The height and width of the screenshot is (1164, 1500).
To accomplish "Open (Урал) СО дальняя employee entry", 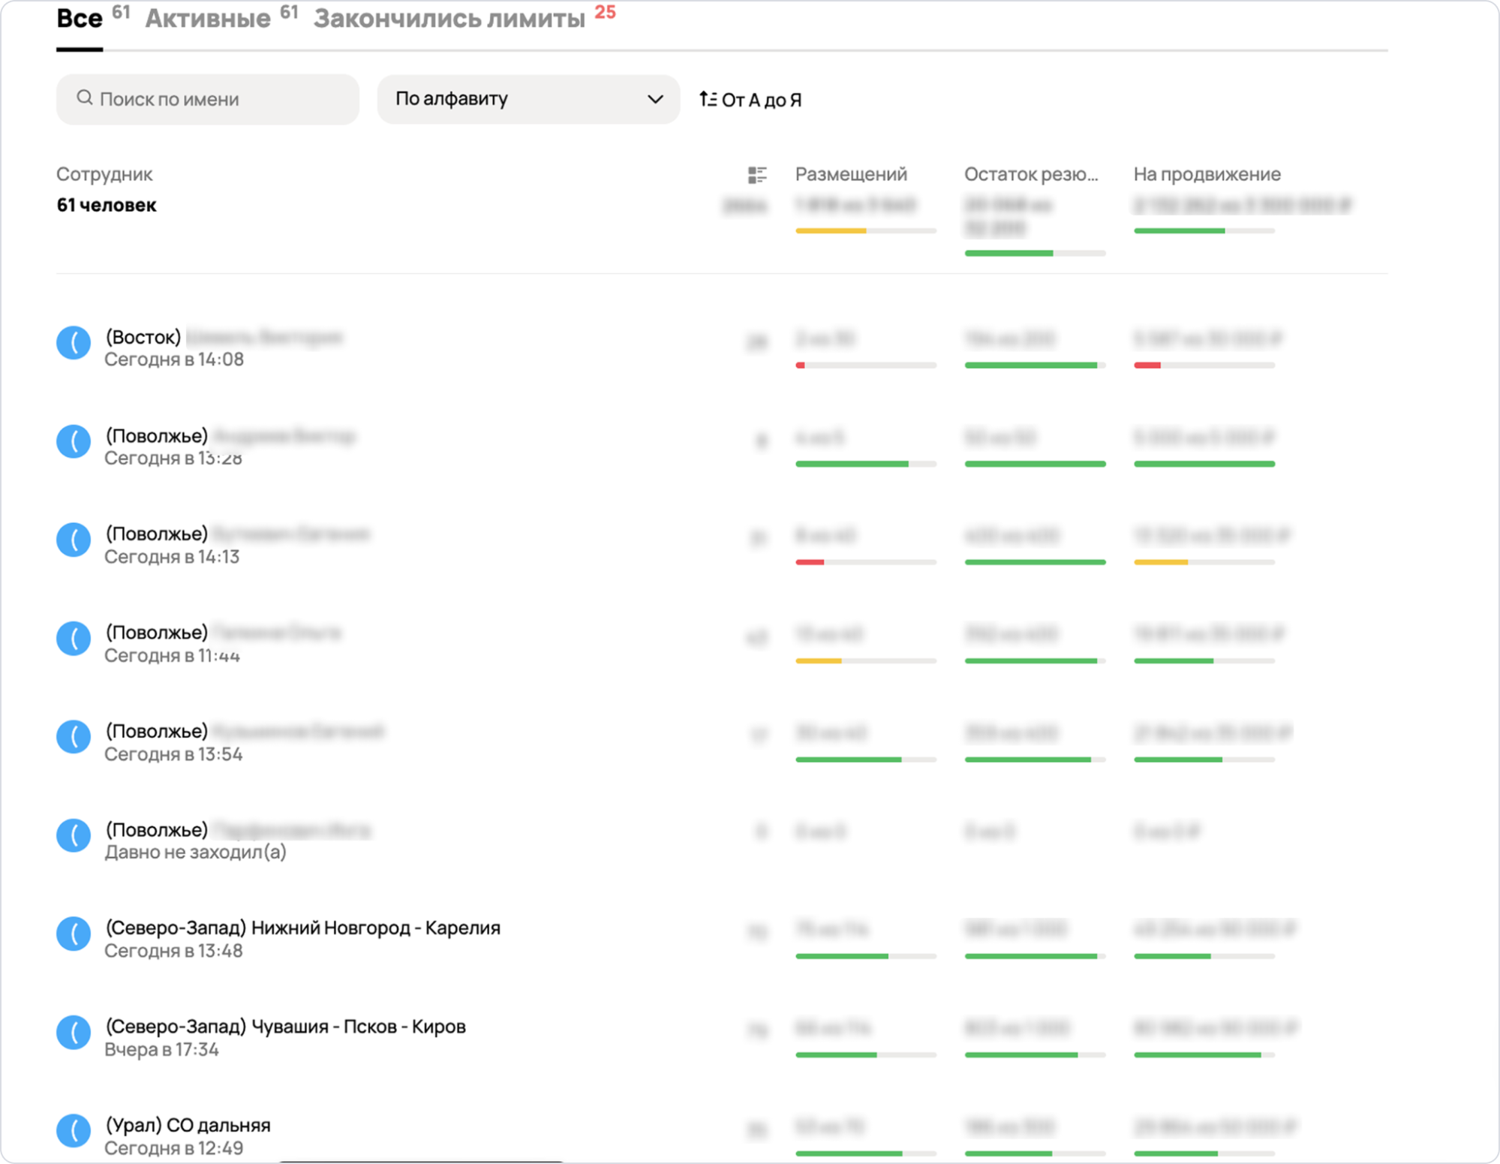I will [x=188, y=1125].
